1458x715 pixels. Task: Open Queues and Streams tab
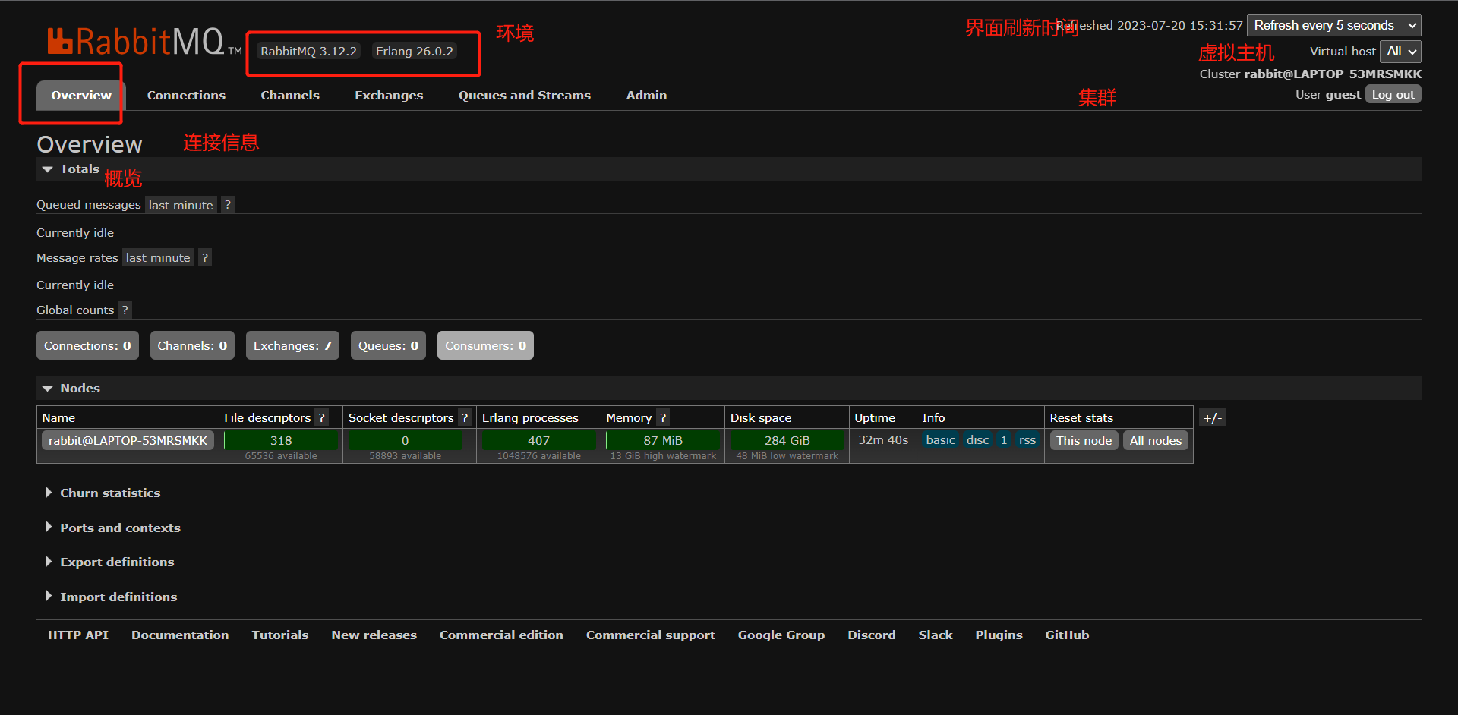pos(525,95)
